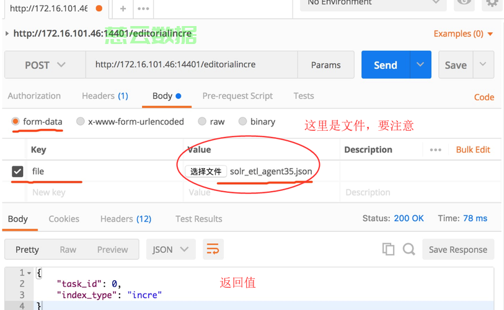The height and width of the screenshot is (310, 504).
Task: Open the POST method dropdown
Action: [45, 64]
